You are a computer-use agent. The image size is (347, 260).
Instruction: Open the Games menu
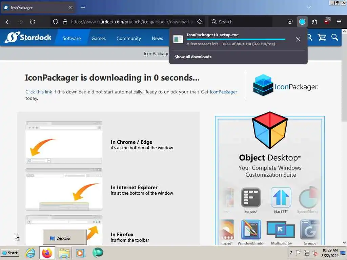click(x=99, y=38)
